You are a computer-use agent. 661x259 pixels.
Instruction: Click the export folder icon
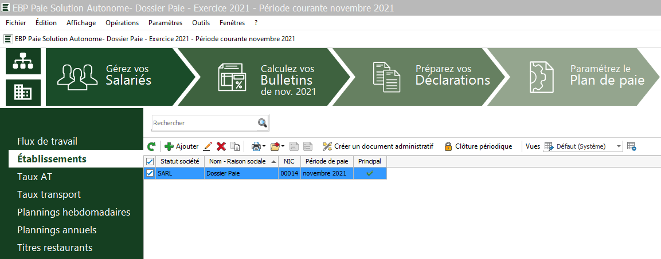click(275, 146)
